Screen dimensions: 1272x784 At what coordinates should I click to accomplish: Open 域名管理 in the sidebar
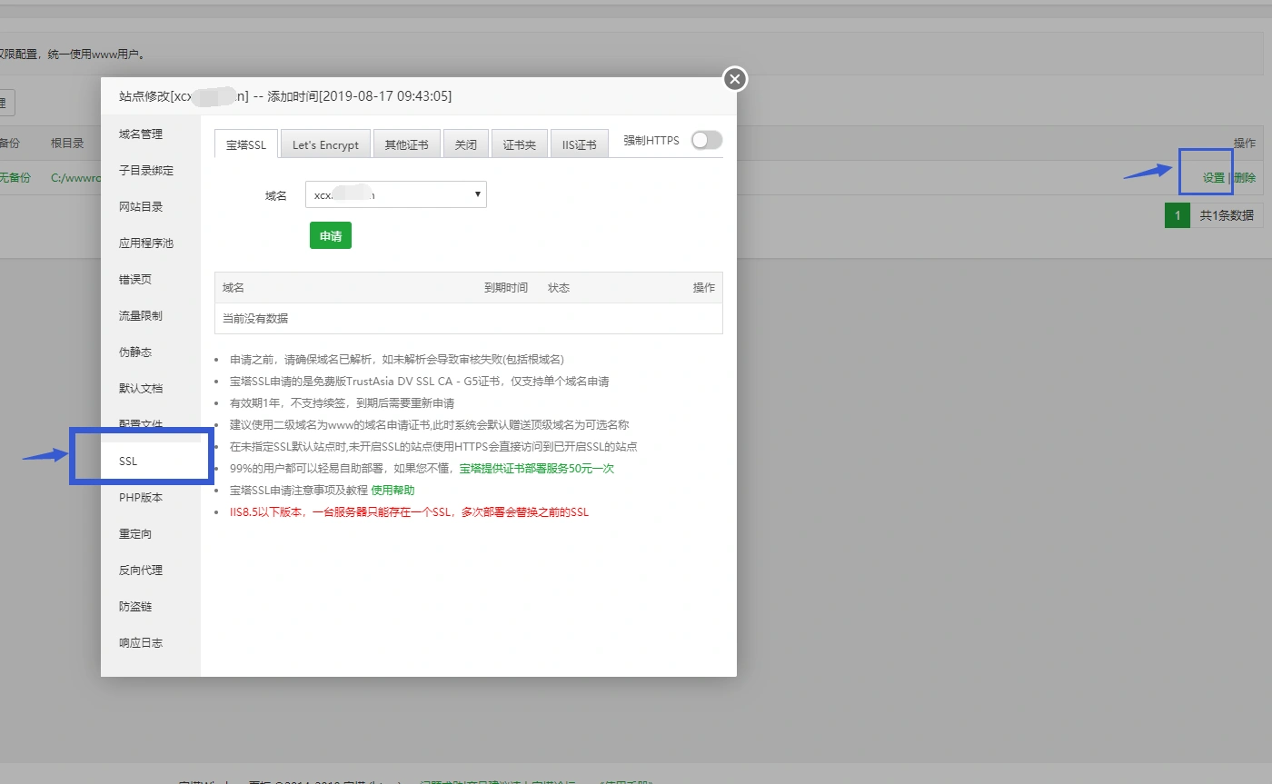point(141,134)
